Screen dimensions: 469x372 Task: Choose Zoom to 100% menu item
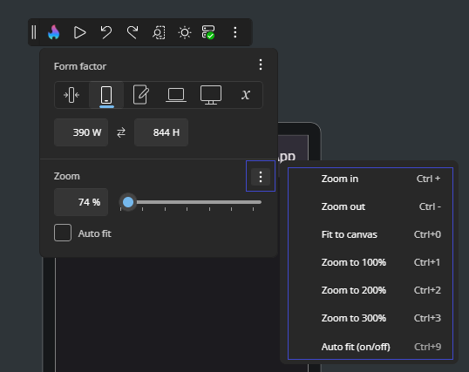[x=370, y=262]
